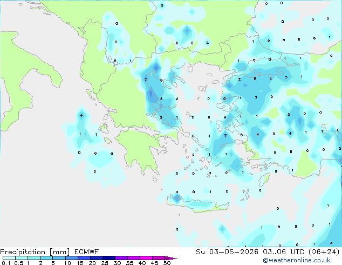Click the '15' legend scale label
The height and width of the screenshot is (265, 342).
pos(80,263)
